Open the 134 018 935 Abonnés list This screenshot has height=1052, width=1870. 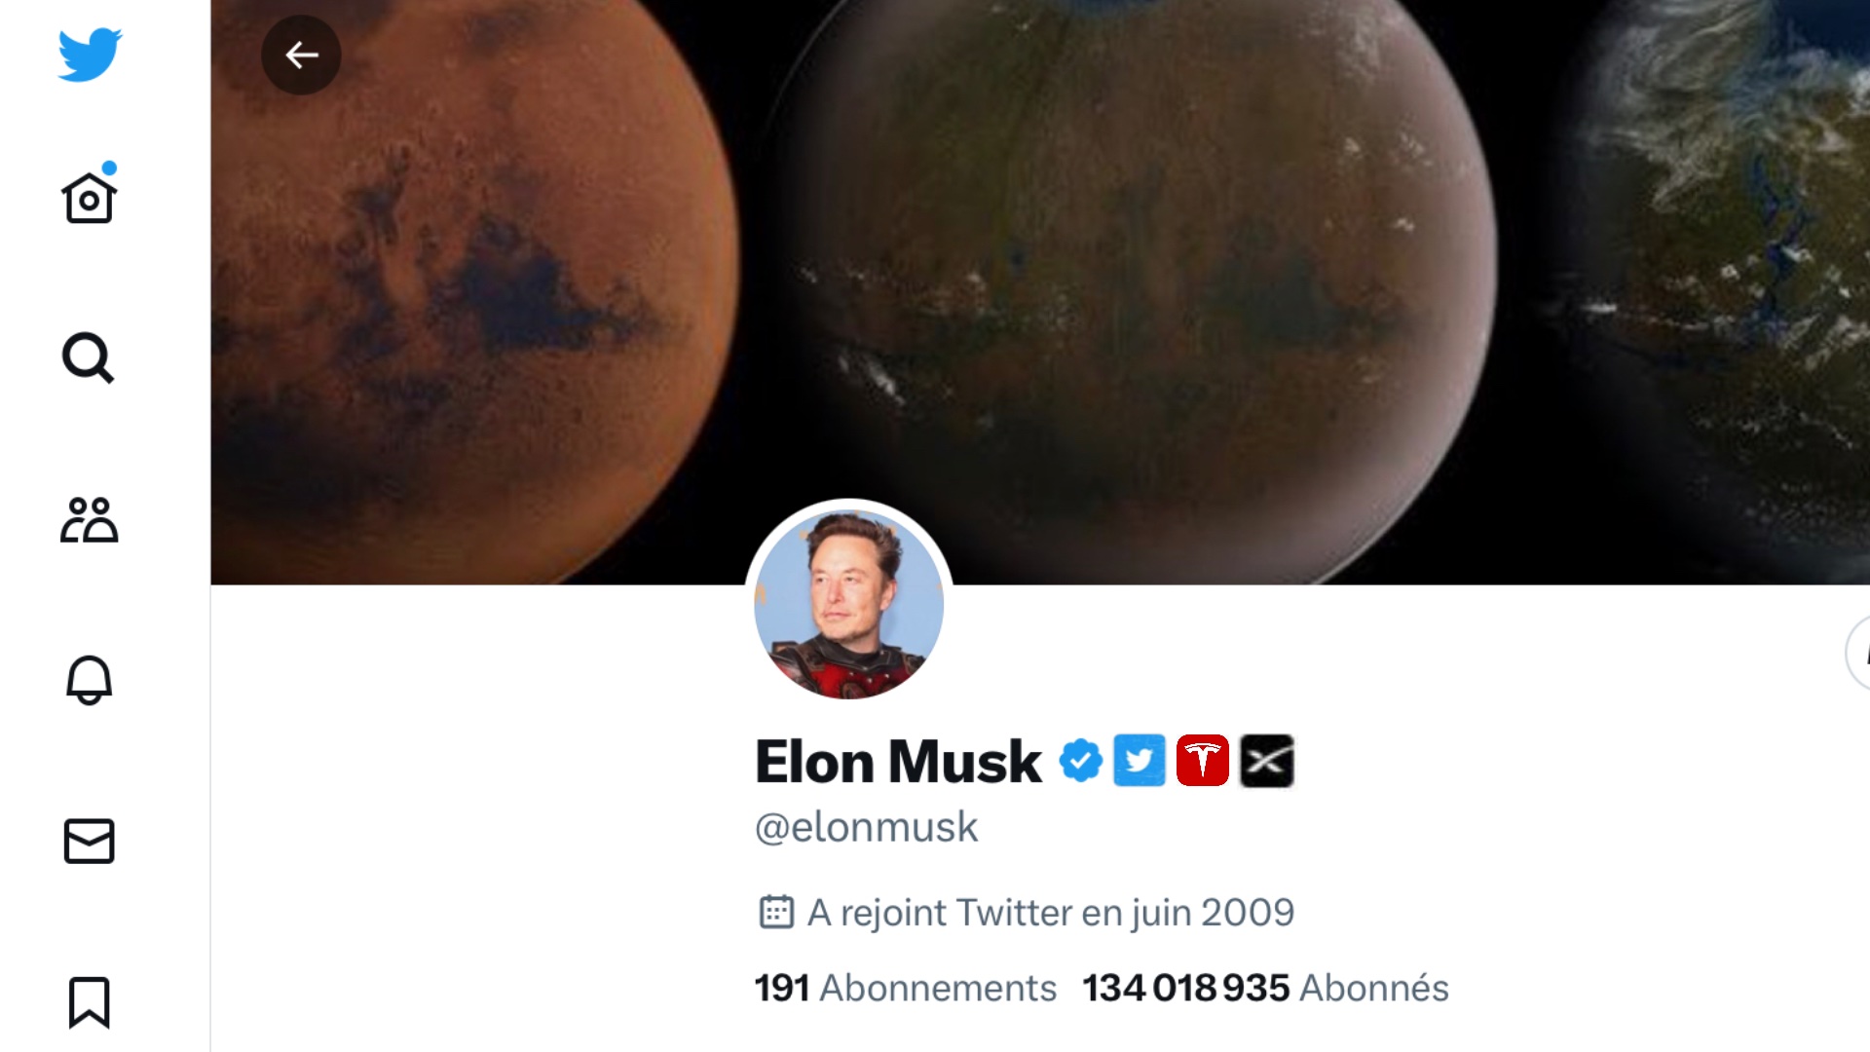click(1266, 988)
